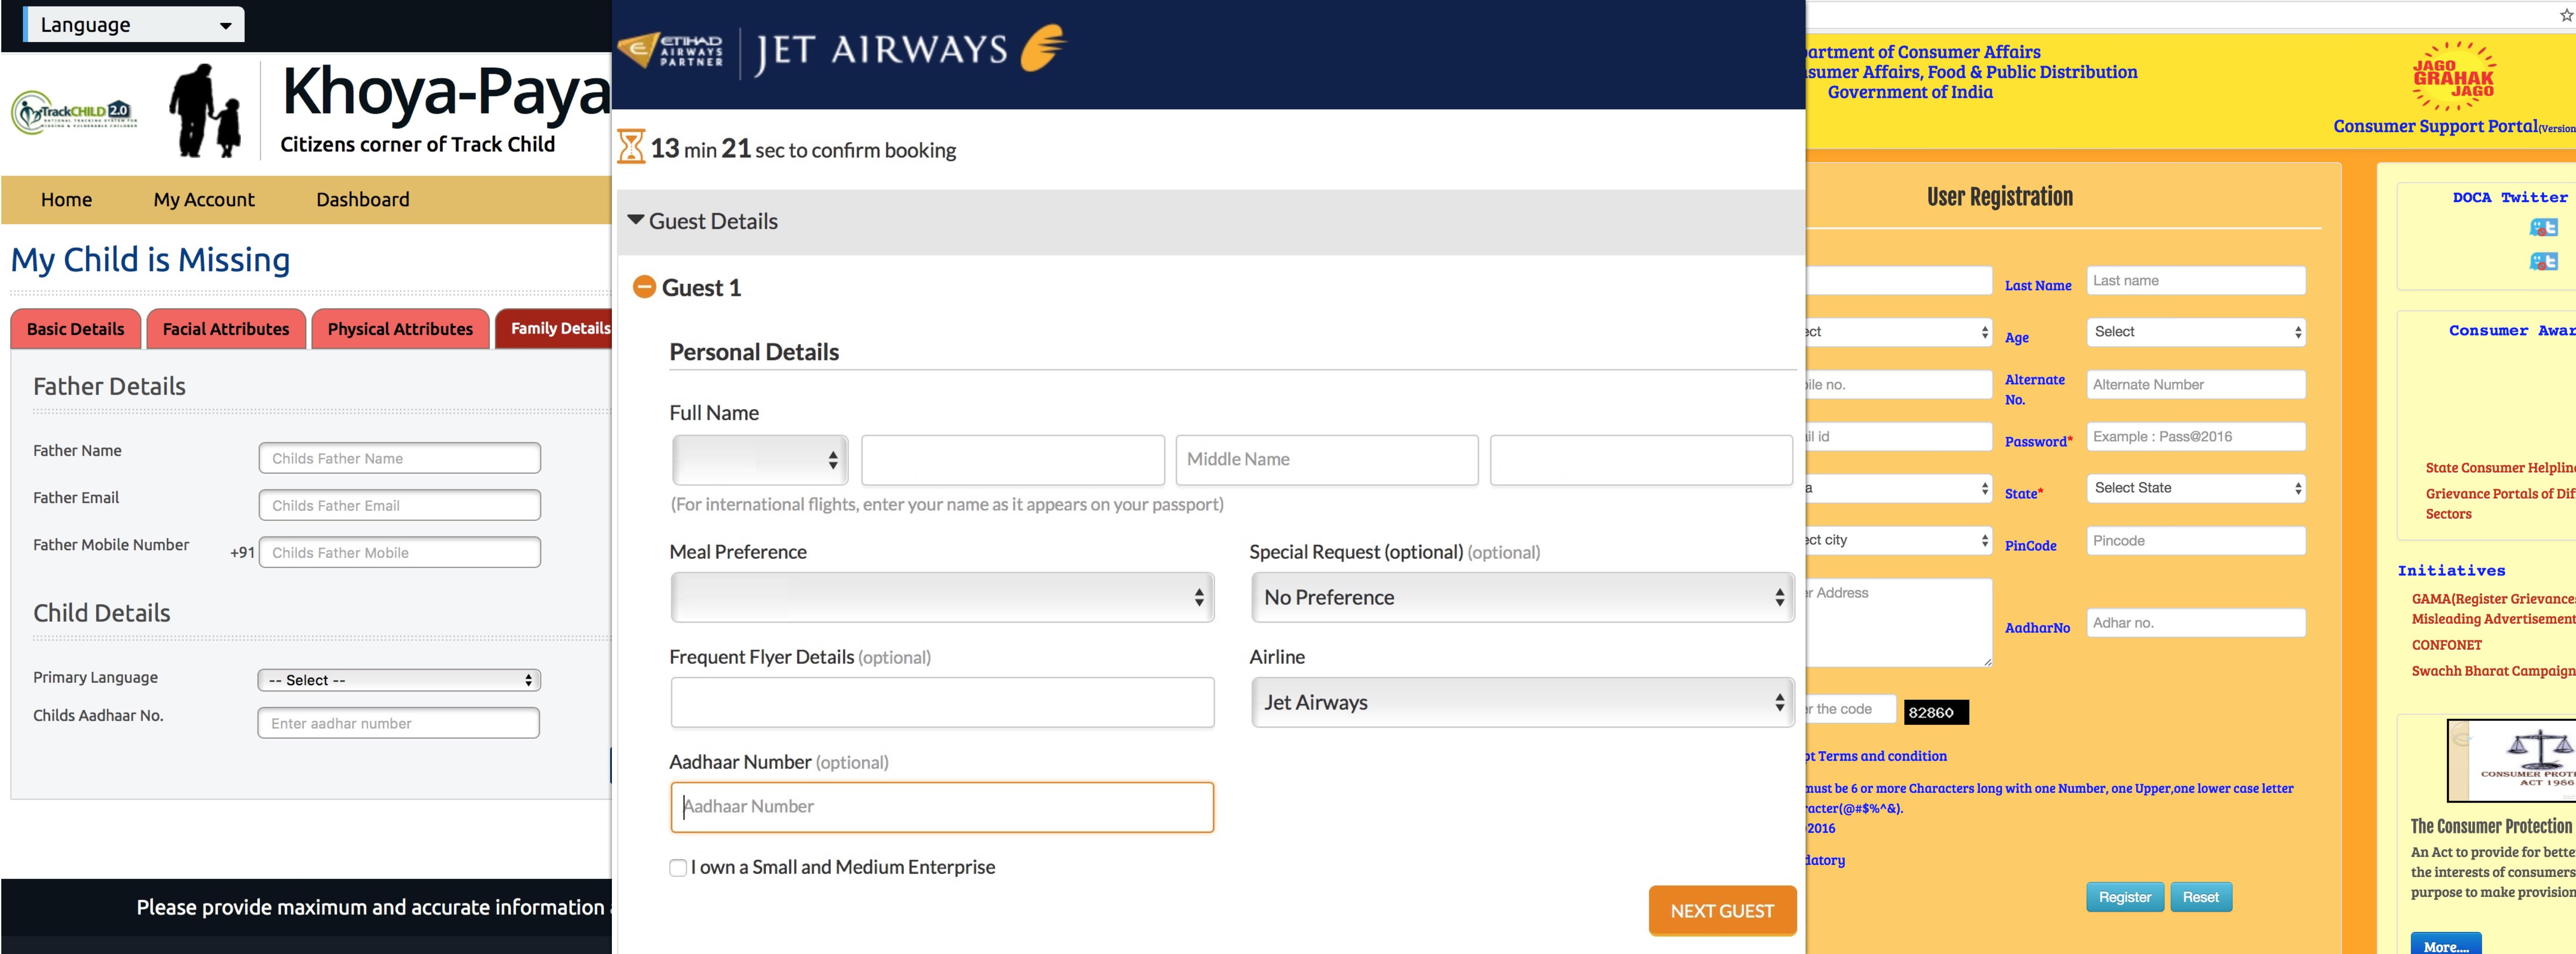Open the Dashboard menu item
This screenshot has width=2576, height=954.
[362, 199]
